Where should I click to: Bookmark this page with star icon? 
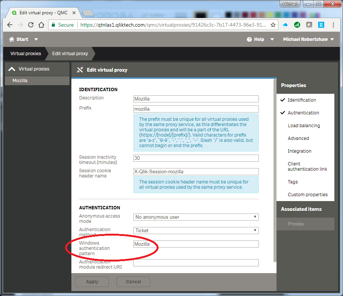(x=273, y=25)
